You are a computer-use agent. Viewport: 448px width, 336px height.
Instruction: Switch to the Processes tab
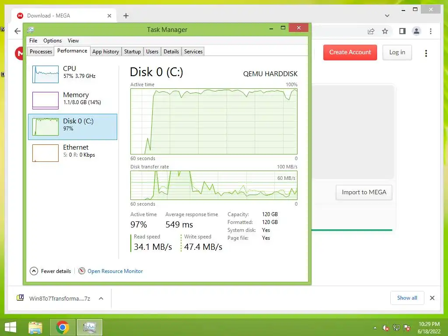point(41,52)
